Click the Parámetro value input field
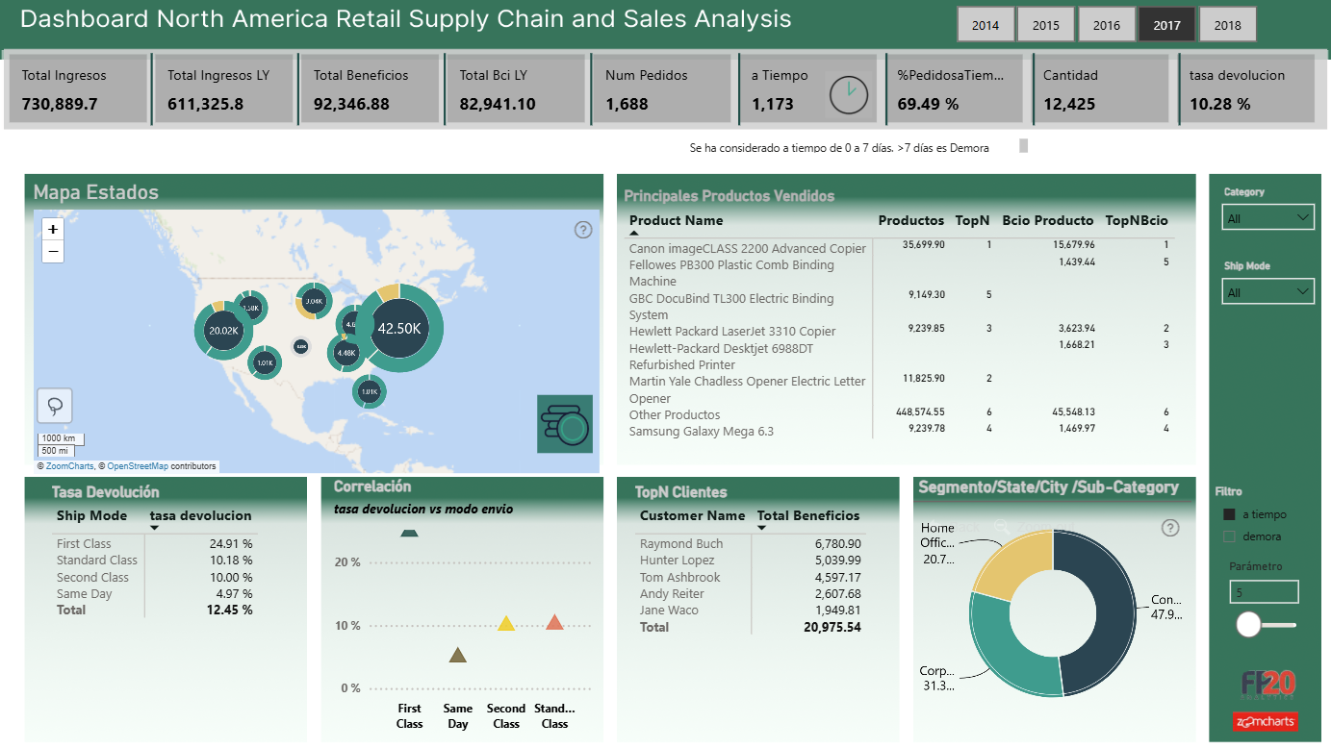1331x748 pixels. pos(1264,592)
